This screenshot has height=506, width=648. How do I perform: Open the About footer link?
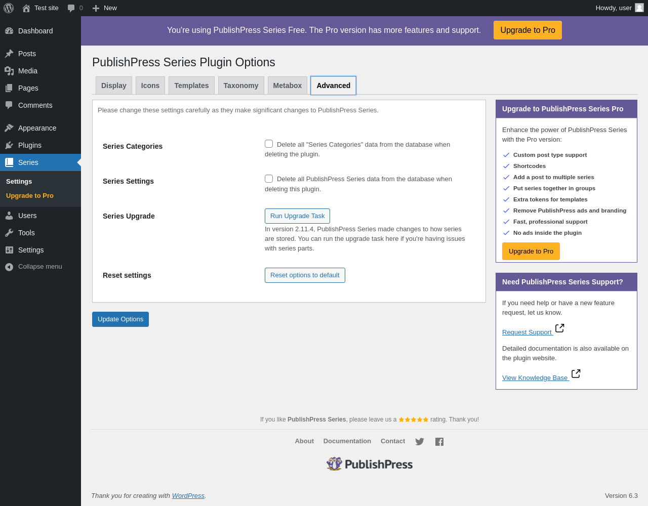coord(304,441)
